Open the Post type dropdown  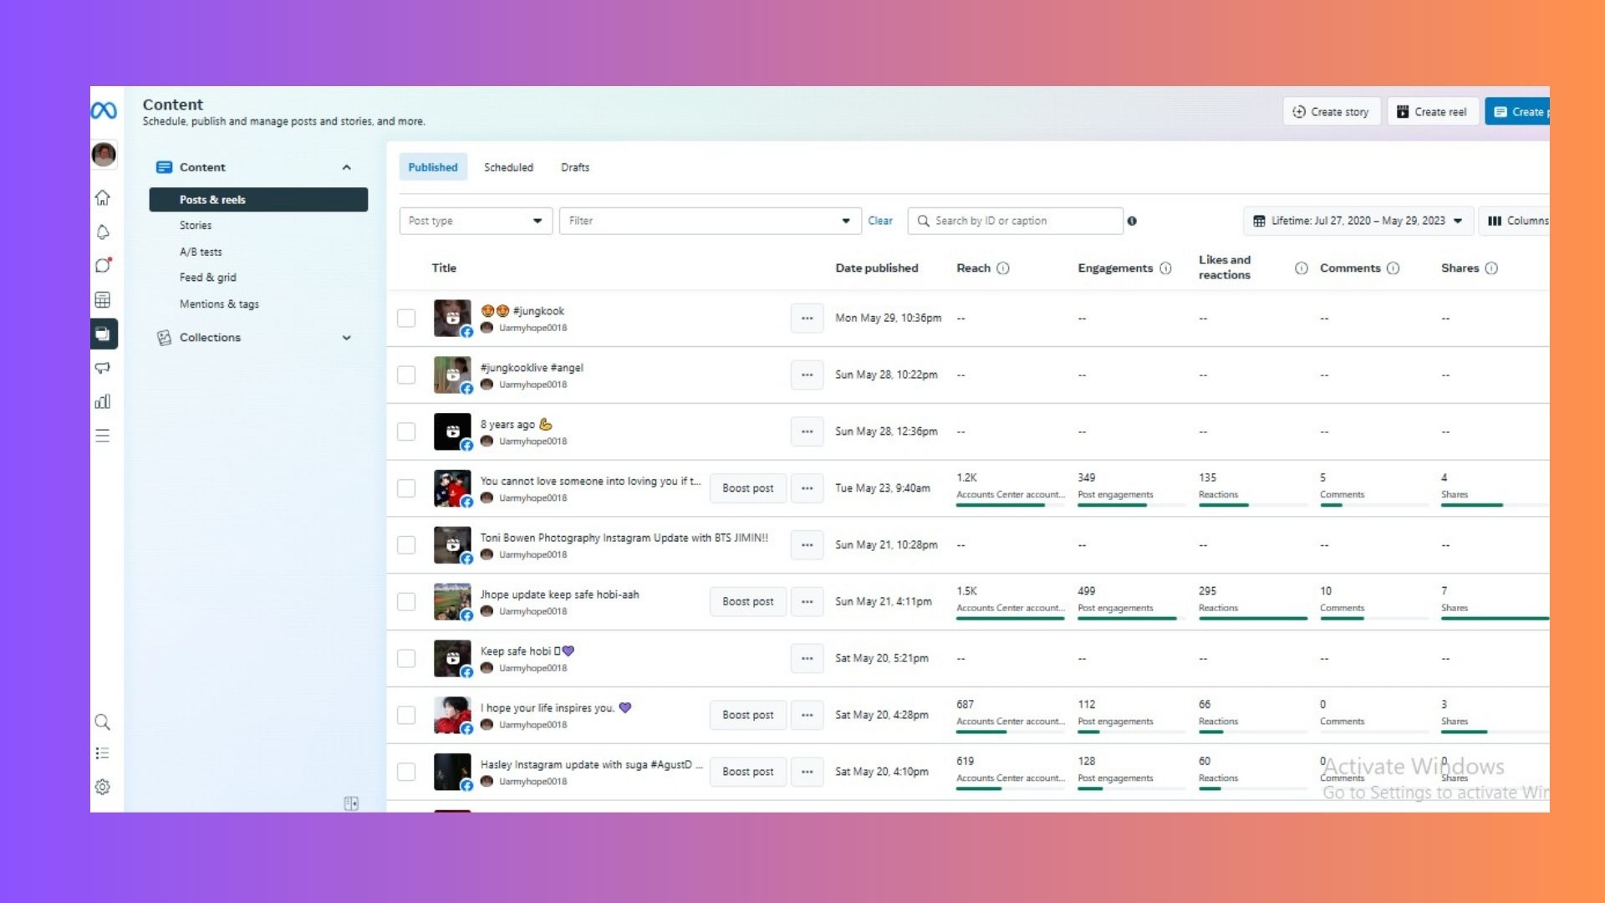[x=475, y=221]
